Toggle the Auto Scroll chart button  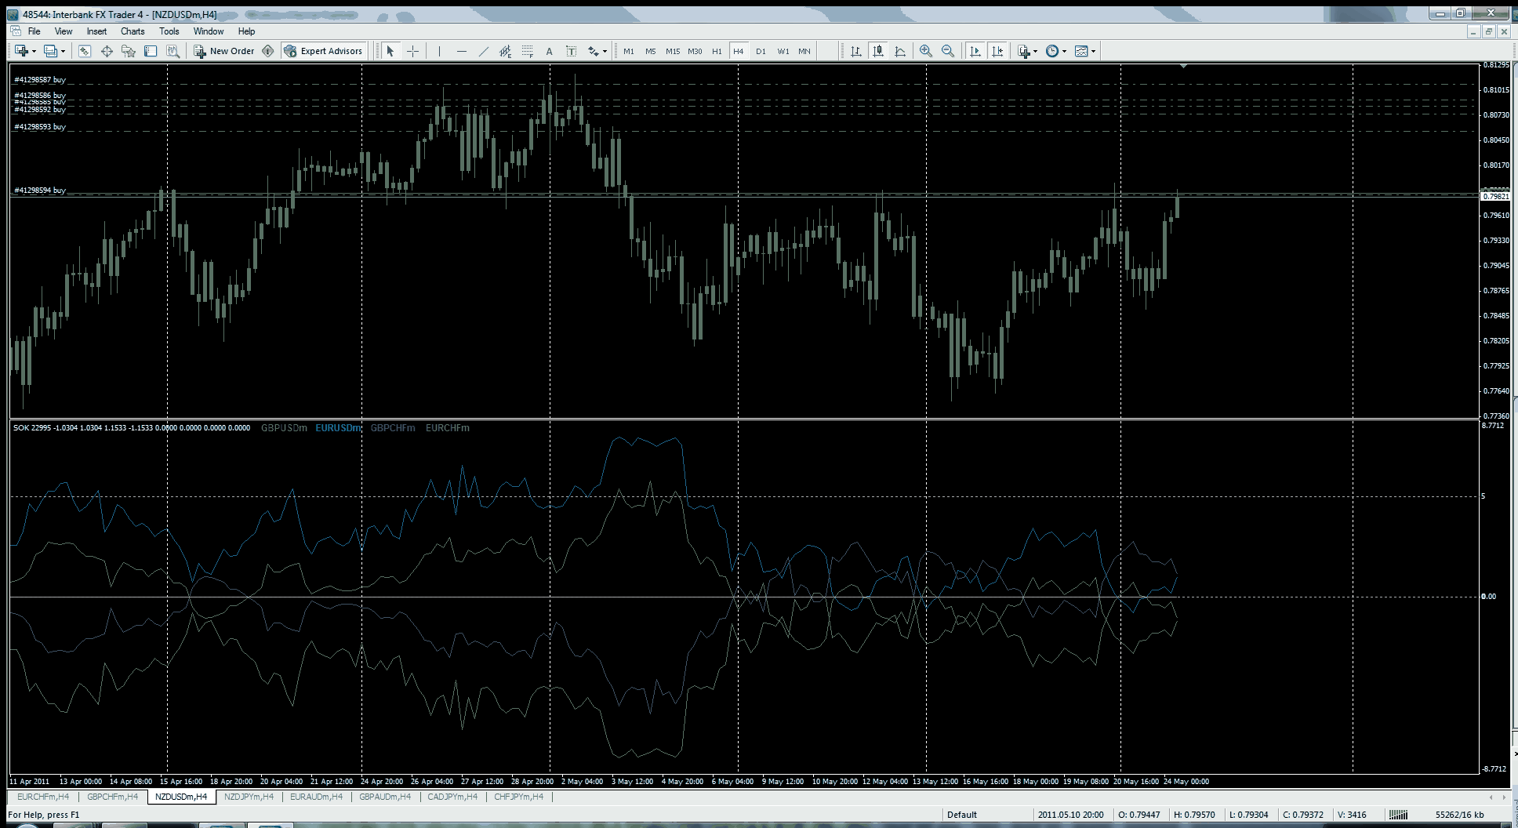coord(975,52)
